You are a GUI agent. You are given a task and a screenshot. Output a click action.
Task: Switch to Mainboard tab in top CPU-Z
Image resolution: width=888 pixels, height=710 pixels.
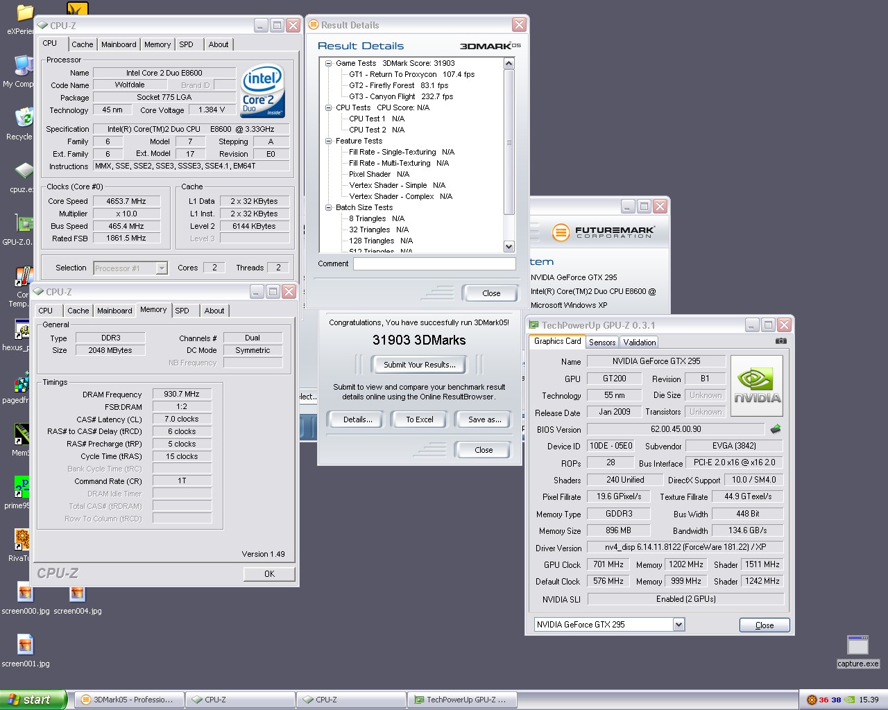click(119, 44)
